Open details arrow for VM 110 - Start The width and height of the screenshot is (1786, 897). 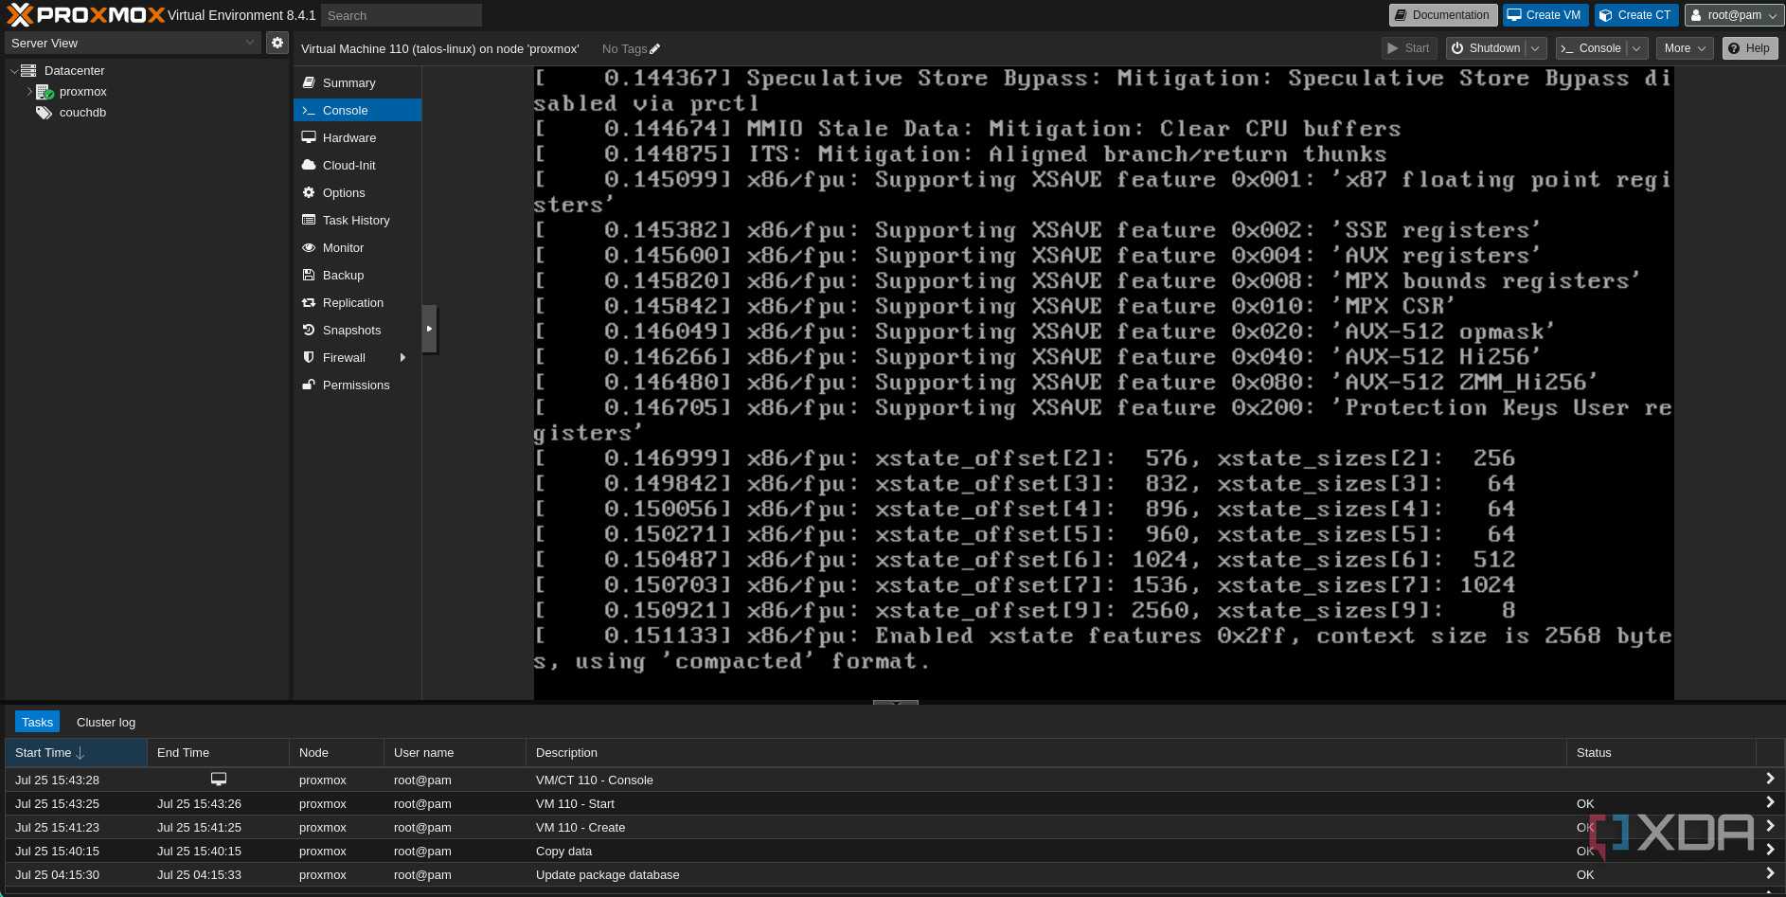pos(1769,802)
